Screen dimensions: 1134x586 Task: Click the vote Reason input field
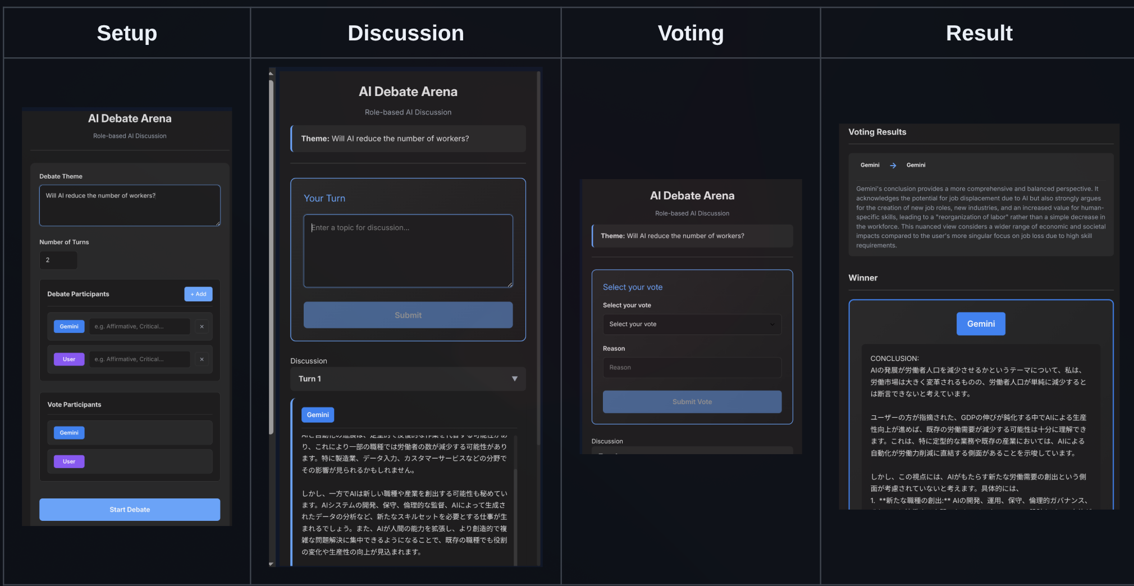pyautogui.click(x=692, y=368)
